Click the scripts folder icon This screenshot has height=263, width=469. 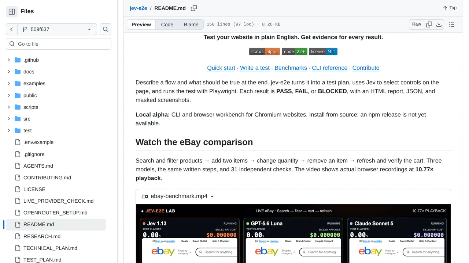coord(18,107)
